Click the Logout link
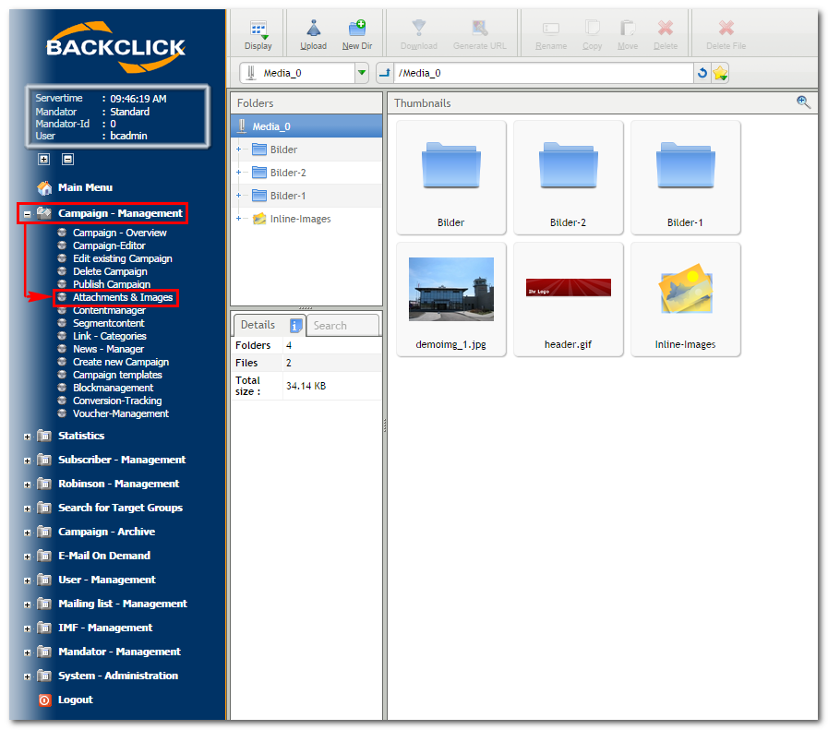The width and height of the screenshot is (828, 730). (75, 700)
